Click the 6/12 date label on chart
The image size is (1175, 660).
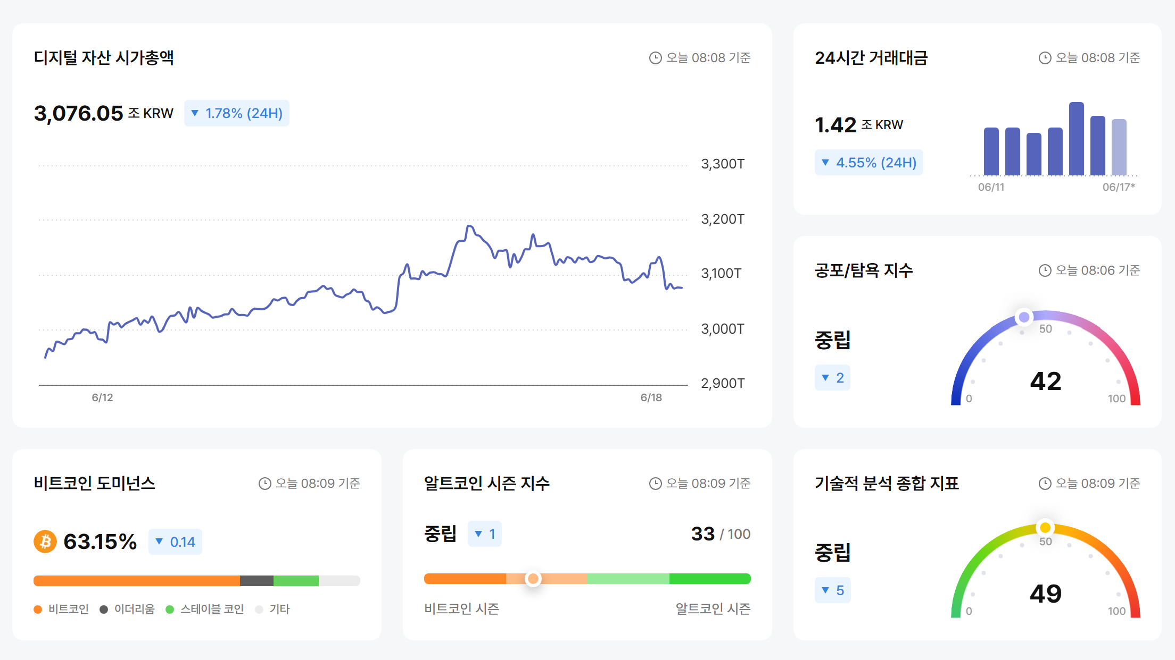[x=102, y=397]
